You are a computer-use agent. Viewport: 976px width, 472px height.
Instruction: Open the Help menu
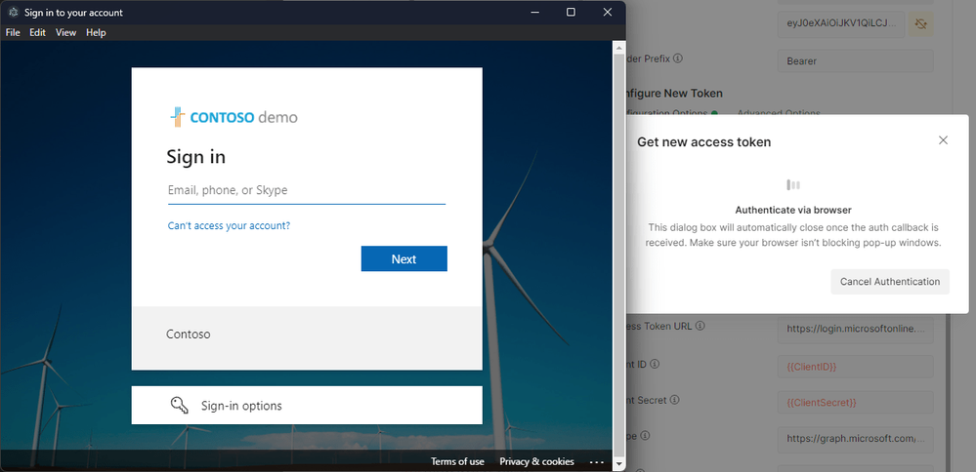(x=96, y=32)
